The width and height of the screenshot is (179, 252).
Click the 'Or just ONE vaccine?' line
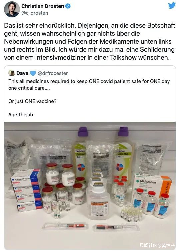[x=32, y=101]
